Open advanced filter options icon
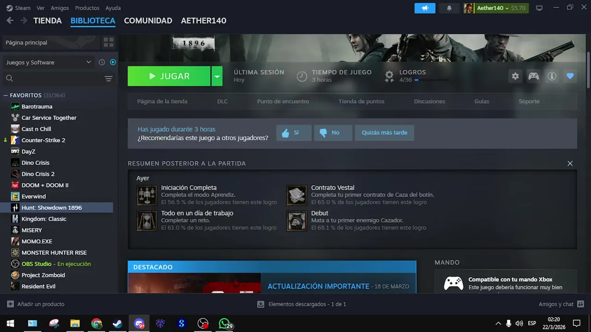 pyautogui.click(x=109, y=79)
